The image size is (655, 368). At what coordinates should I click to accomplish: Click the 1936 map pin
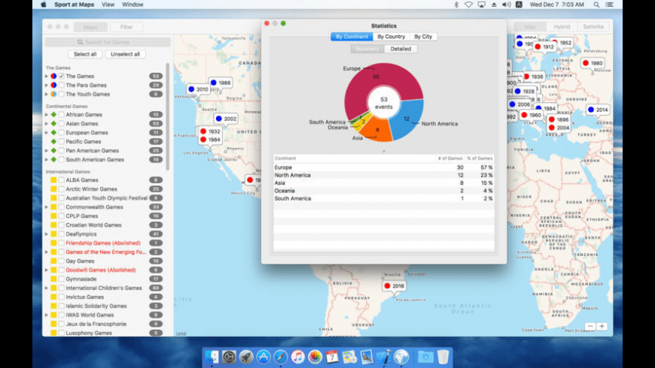coord(534,77)
